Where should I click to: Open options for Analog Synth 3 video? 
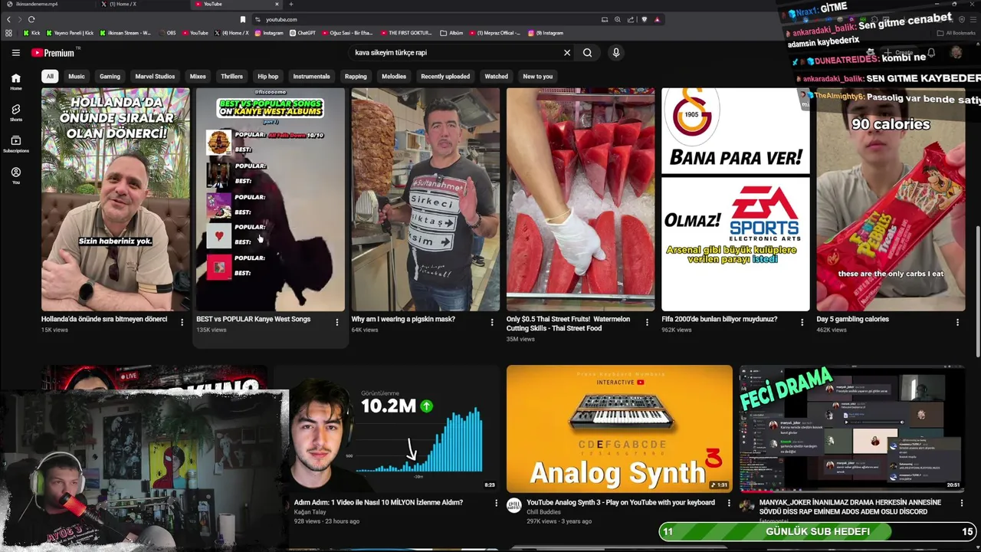click(x=729, y=504)
